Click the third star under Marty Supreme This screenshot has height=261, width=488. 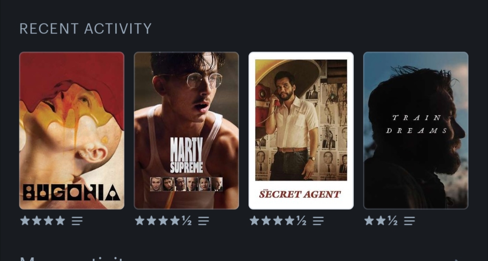[x=163, y=220]
